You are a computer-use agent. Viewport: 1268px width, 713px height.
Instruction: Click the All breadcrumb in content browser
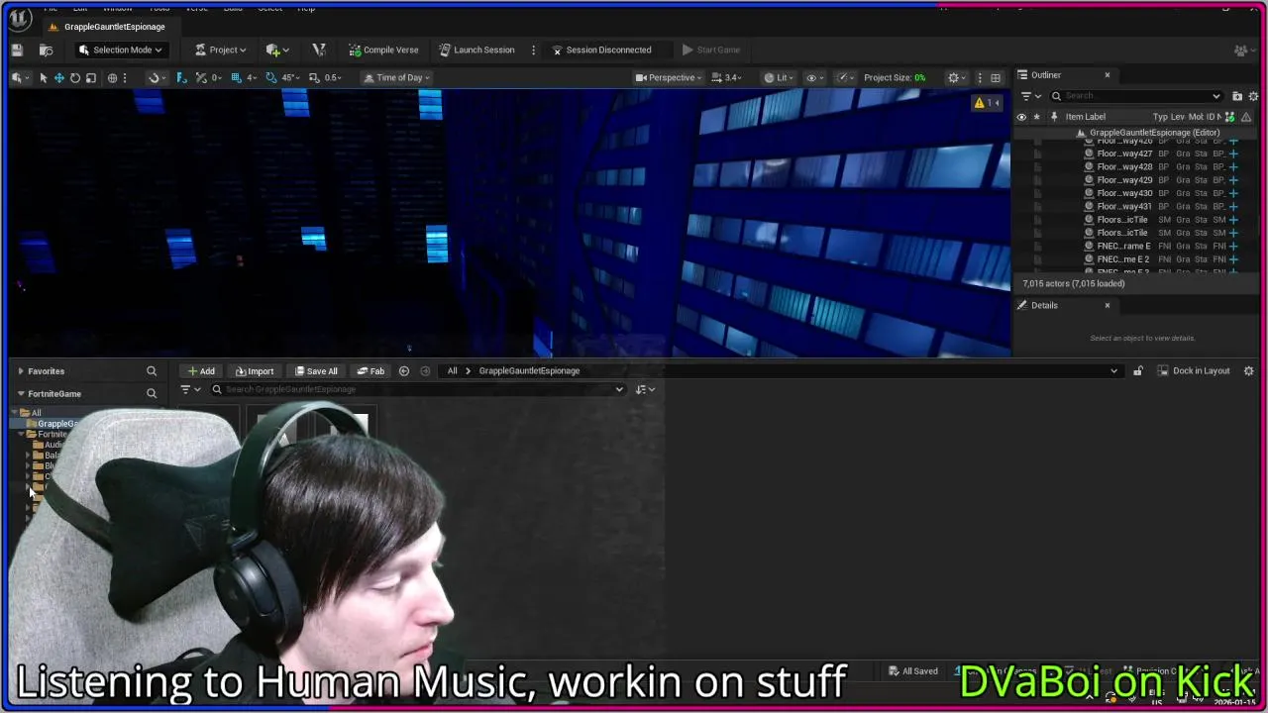tap(452, 371)
